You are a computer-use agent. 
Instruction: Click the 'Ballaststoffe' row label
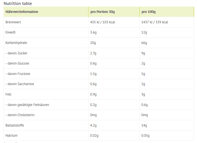pyautogui.click(x=15, y=125)
